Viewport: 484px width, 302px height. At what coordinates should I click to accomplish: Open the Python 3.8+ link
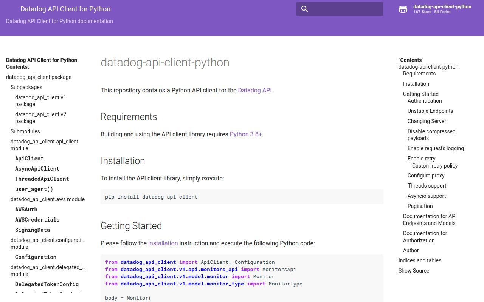[x=246, y=134]
